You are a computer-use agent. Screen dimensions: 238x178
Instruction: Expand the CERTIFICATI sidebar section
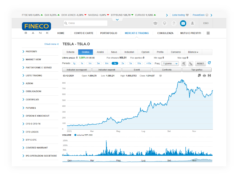pos(40,100)
